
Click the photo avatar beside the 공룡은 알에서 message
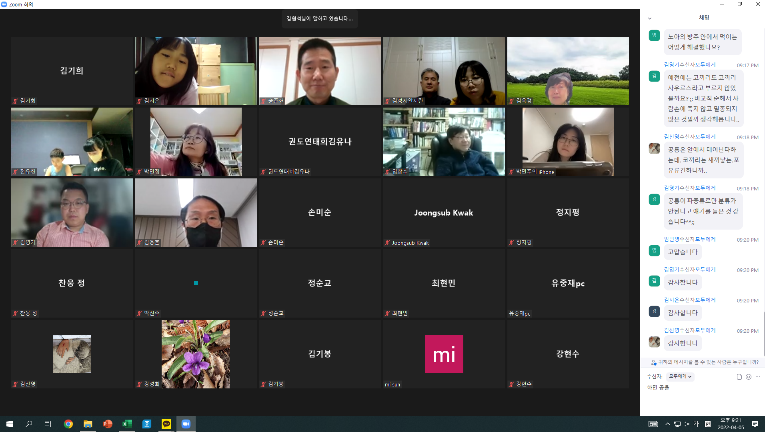pos(654,148)
